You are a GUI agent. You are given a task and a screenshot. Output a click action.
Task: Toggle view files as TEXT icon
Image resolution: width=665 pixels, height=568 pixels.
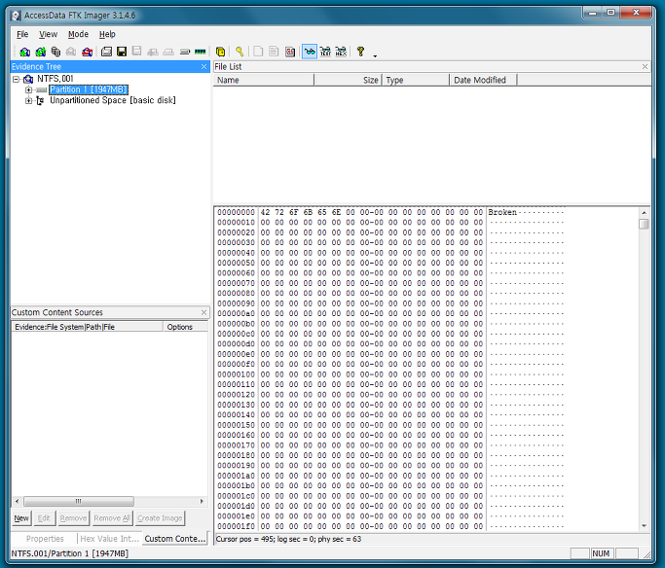[x=325, y=52]
